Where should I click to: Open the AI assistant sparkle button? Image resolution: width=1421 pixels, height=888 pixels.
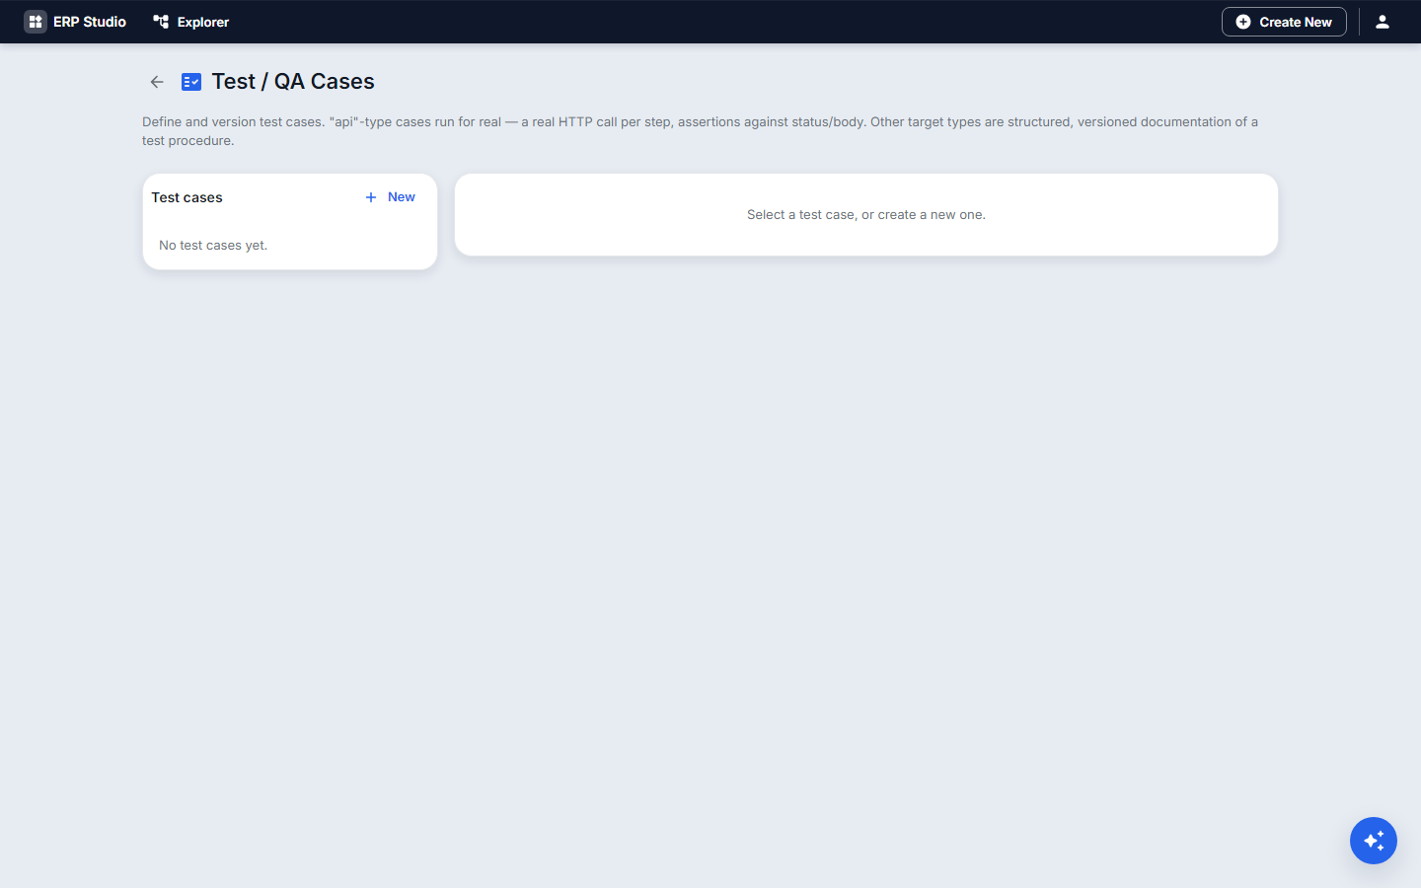tap(1374, 841)
